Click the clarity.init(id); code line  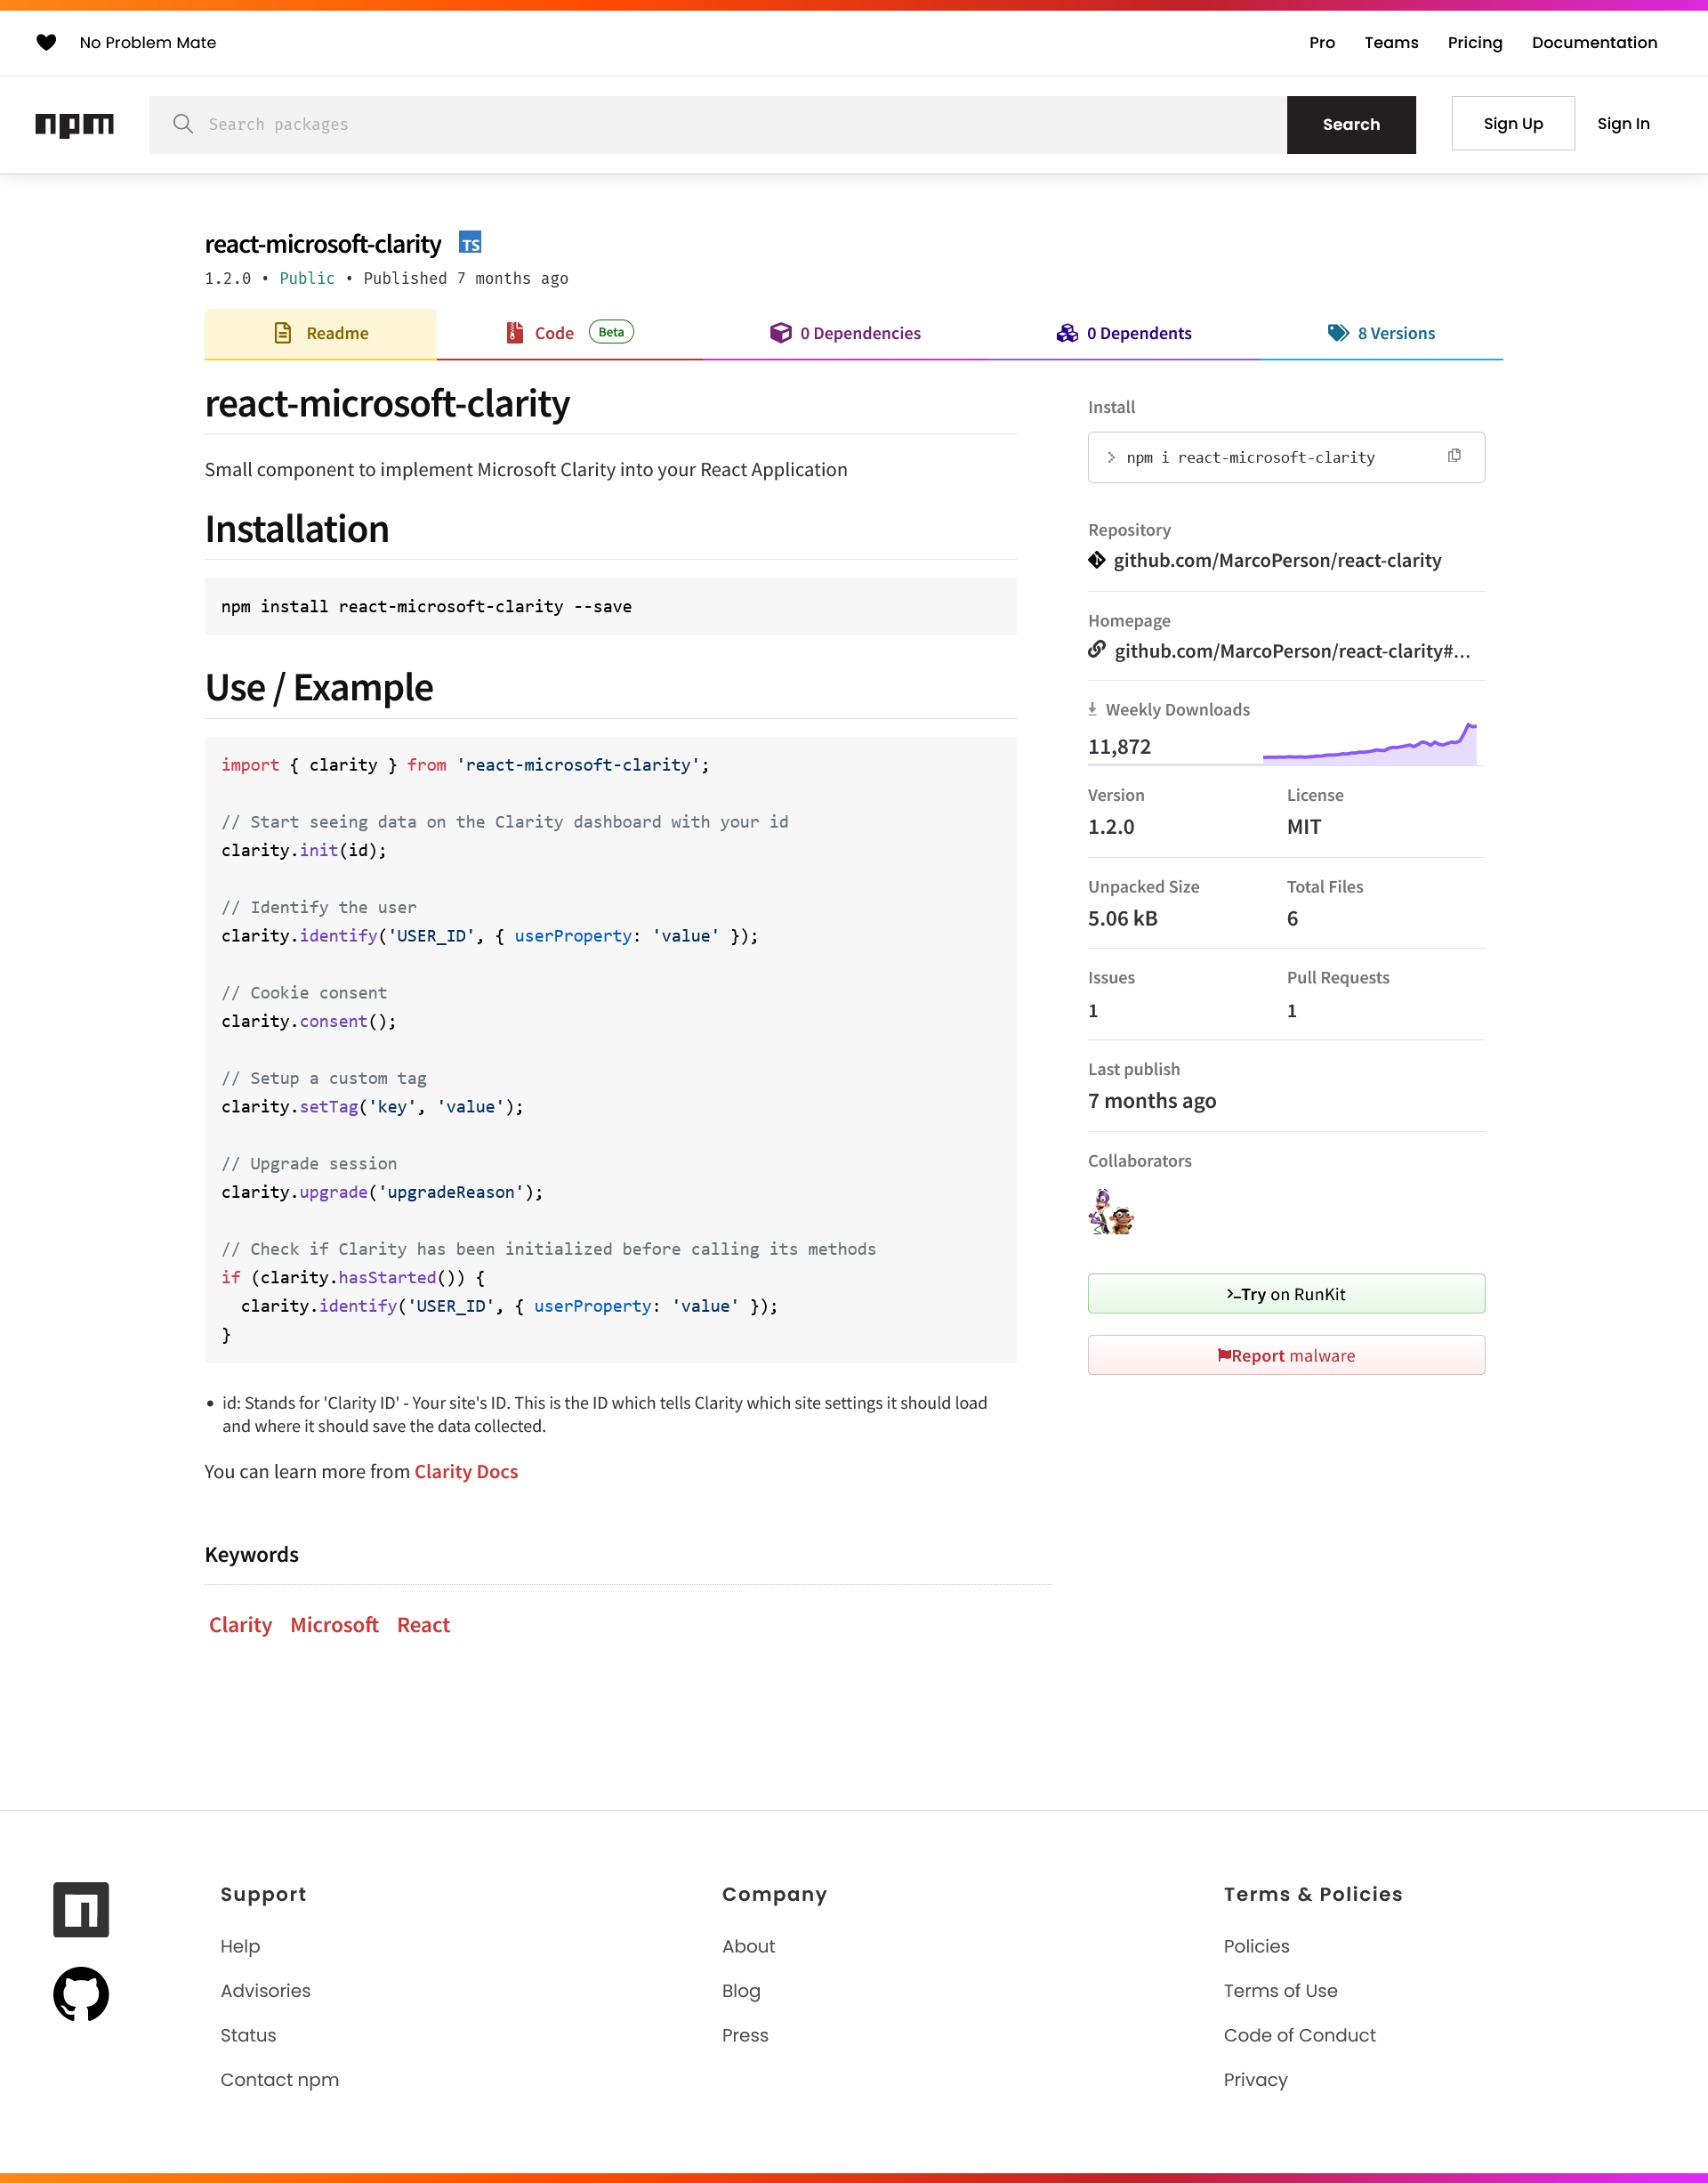[304, 849]
